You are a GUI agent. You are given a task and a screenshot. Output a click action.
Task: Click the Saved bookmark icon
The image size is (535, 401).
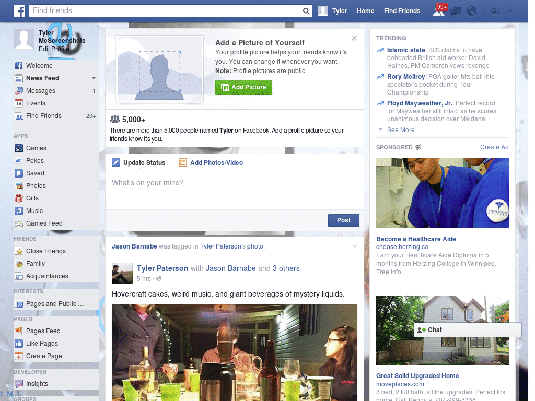pos(19,173)
